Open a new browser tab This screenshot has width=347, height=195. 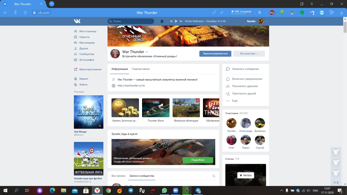(x=52, y=4)
